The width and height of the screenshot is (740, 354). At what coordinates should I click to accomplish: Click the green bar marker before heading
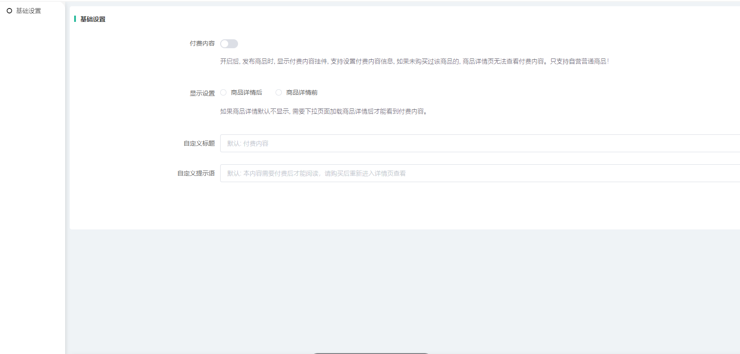coord(75,19)
